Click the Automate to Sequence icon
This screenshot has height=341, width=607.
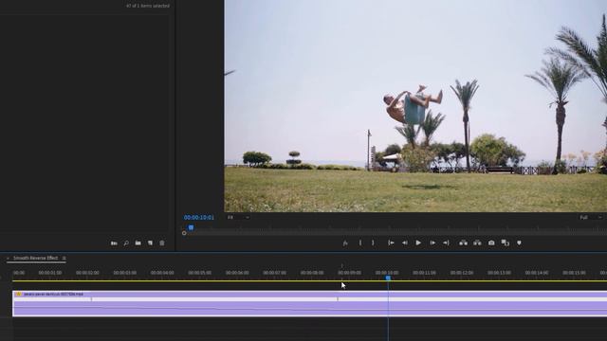pos(114,243)
